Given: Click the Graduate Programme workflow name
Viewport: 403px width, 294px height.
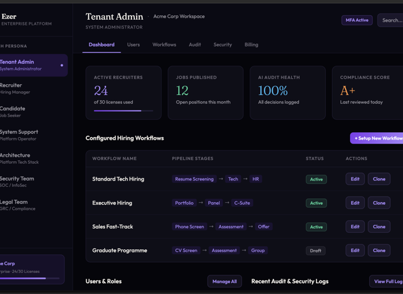Looking at the screenshot, I should tap(120, 251).
